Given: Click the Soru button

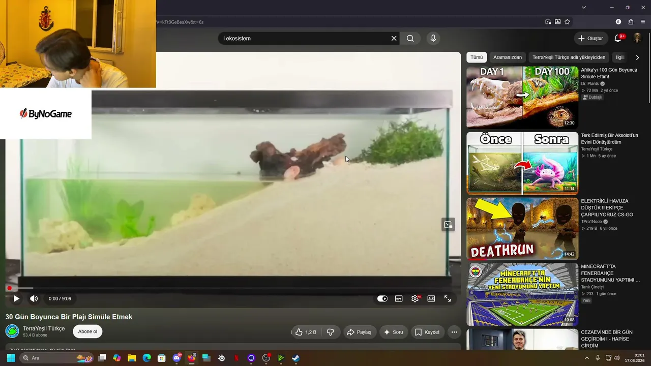Looking at the screenshot, I should [x=393, y=332].
